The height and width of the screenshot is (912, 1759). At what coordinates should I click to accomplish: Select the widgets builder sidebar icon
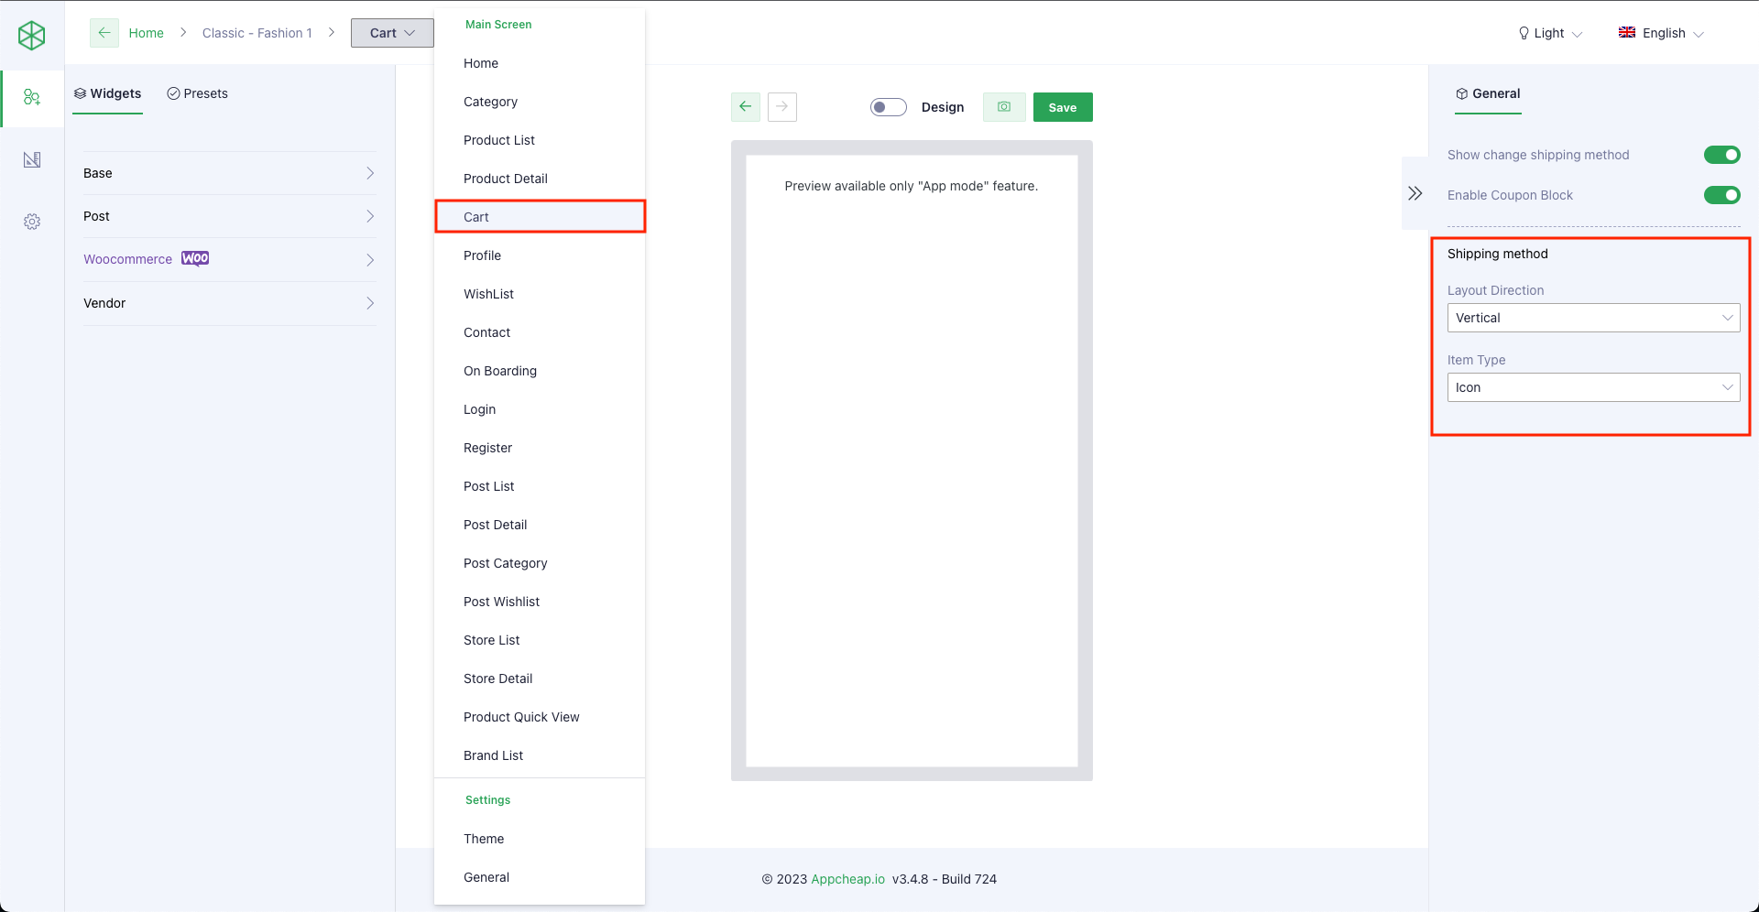click(32, 97)
